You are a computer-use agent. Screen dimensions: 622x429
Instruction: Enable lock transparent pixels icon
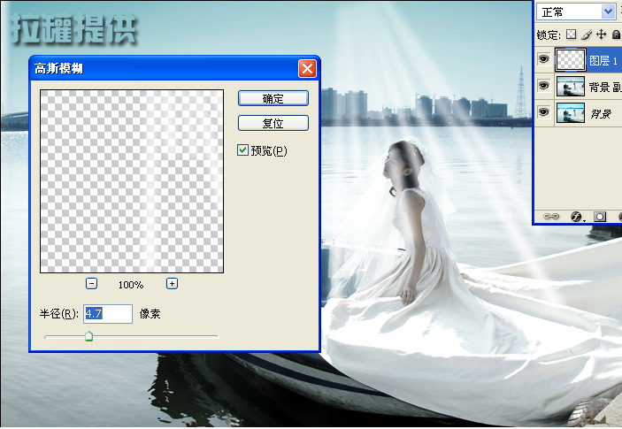(572, 34)
